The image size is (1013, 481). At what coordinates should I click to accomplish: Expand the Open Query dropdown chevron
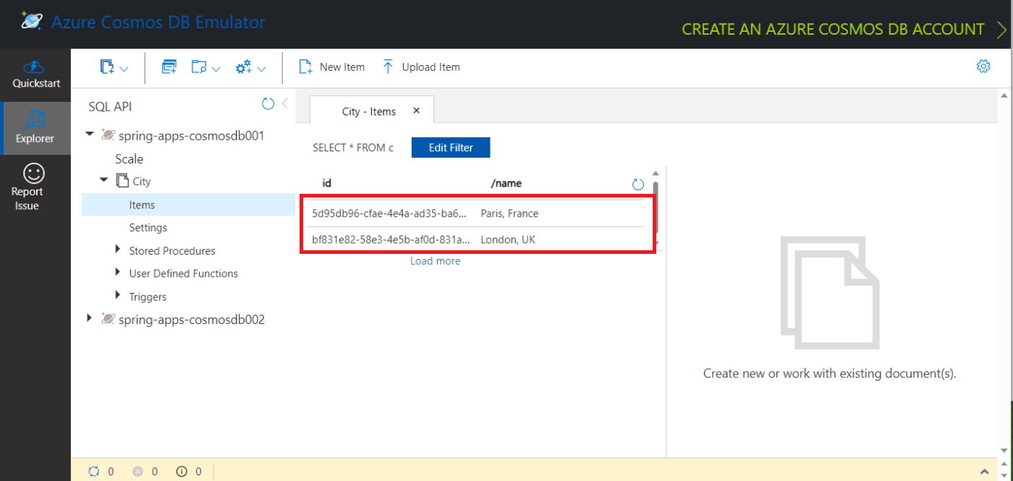tap(216, 69)
